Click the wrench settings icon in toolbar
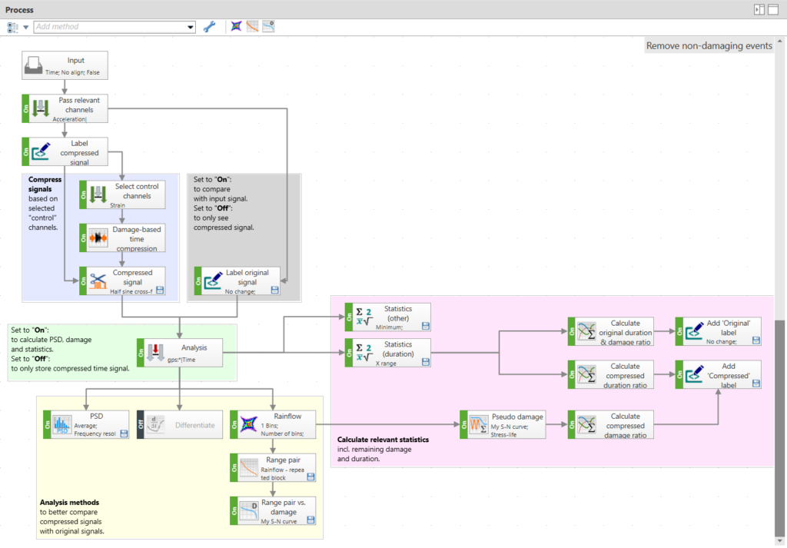The height and width of the screenshot is (548, 787). coord(209,27)
